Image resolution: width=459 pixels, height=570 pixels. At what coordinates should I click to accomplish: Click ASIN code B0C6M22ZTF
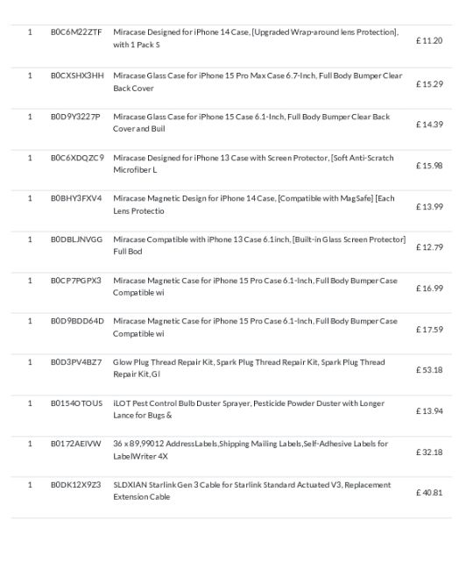76,32
